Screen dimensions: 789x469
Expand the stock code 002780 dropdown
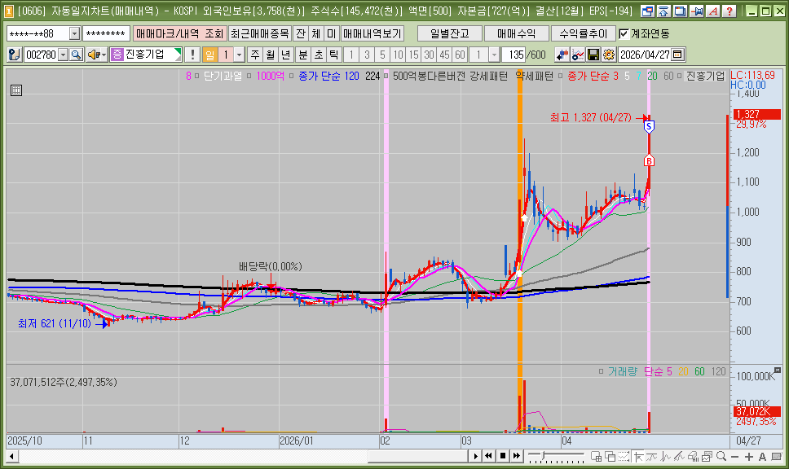coord(64,55)
